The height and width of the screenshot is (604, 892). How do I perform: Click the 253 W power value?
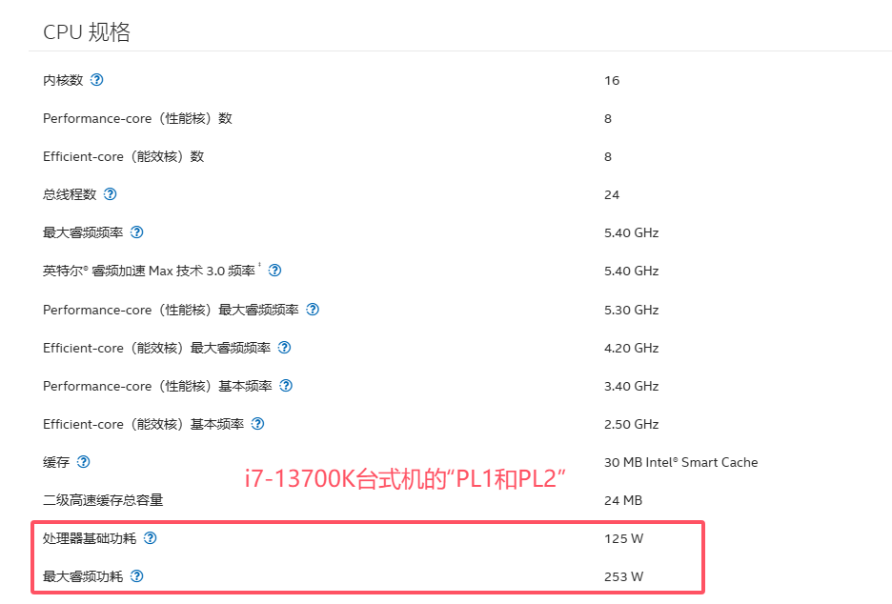tap(624, 576)
